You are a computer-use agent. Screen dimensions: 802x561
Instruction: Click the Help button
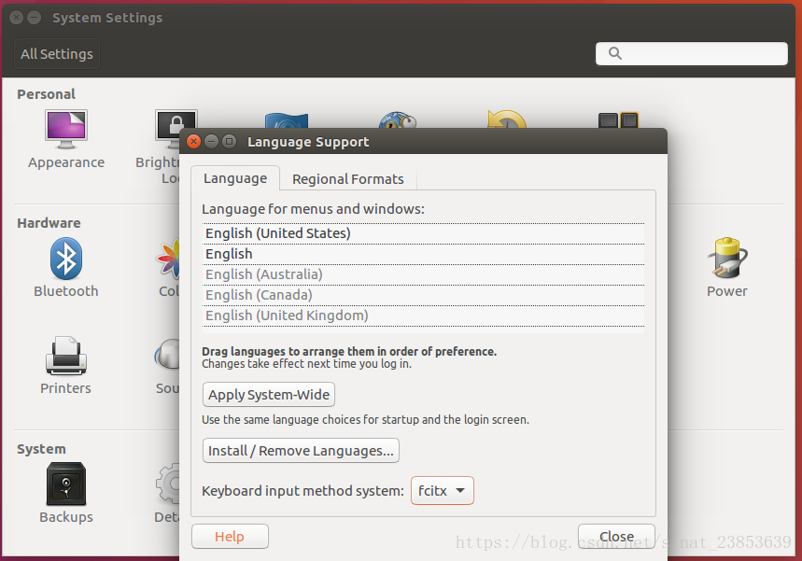pyautogui.click(x=230, y=537)
